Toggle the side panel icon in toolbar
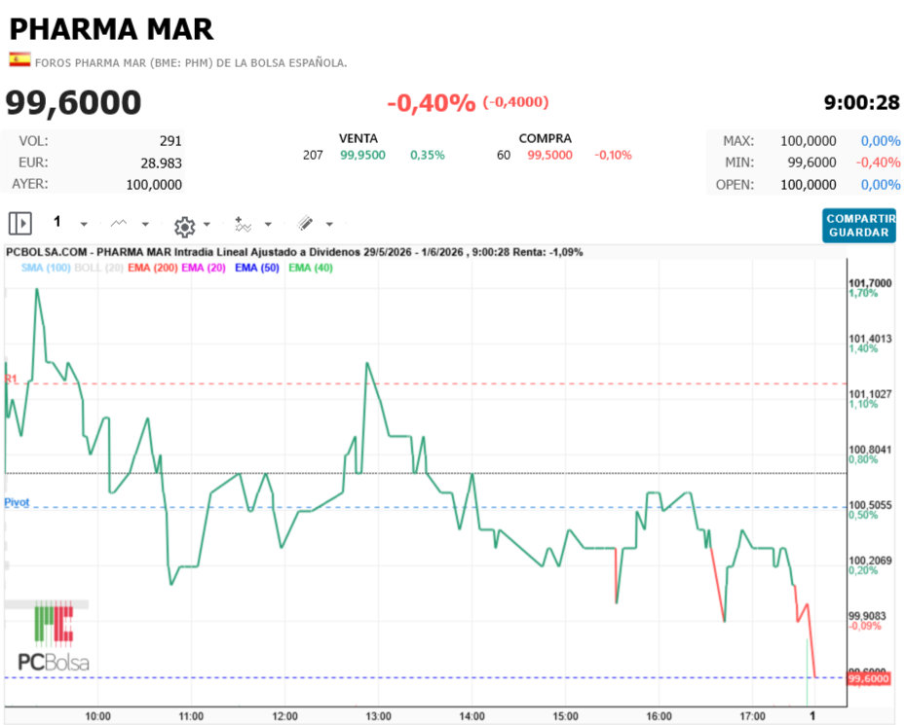This screenshot has width=906, height=725. pyautogui.click(x=20, y=224)
